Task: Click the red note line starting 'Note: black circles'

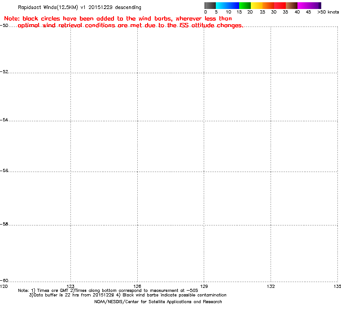Action: 118,18
